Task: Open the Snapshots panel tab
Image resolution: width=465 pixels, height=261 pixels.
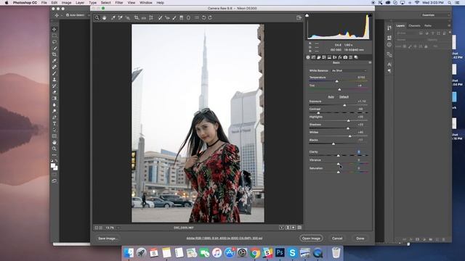Action: (x=356, y=57)
